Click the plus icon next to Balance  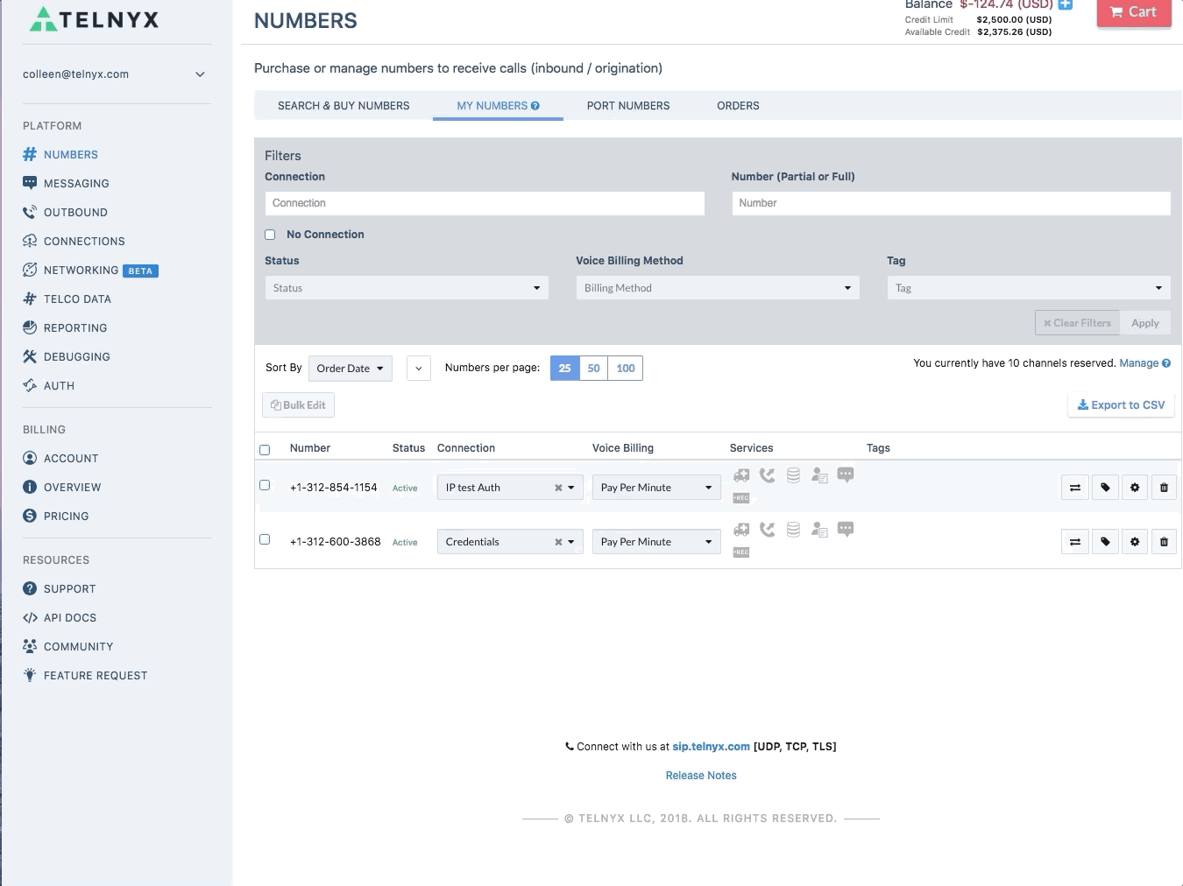tap(1066, 4)
